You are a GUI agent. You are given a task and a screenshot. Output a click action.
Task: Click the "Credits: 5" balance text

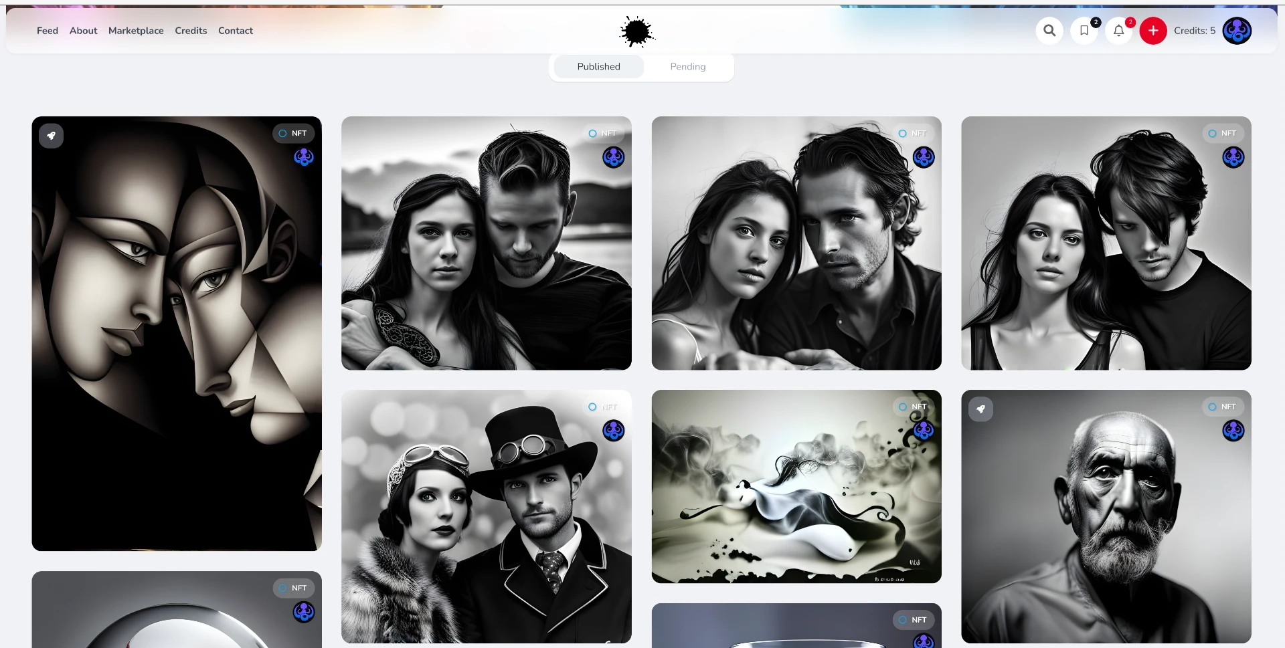coord(1195,31)
